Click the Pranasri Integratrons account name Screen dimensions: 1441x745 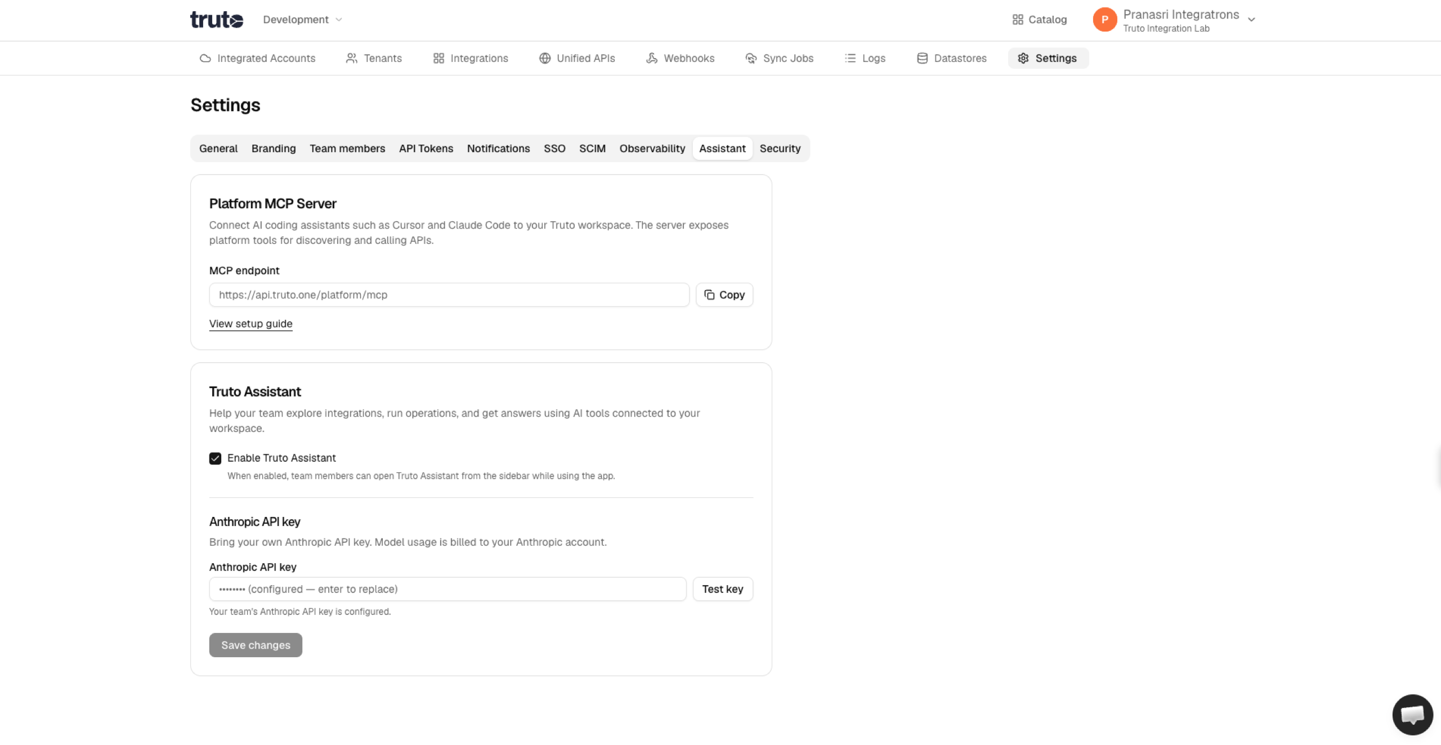pos(1181,15)
